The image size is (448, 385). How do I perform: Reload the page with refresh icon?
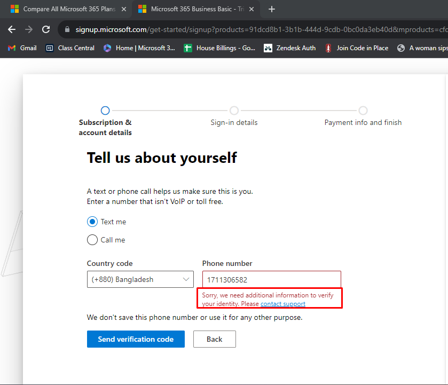(x=46, y=29)
